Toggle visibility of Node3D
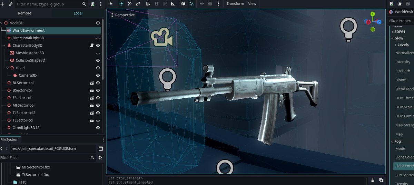The width and height of the screenshot is (414, 185). click(98, 23)
